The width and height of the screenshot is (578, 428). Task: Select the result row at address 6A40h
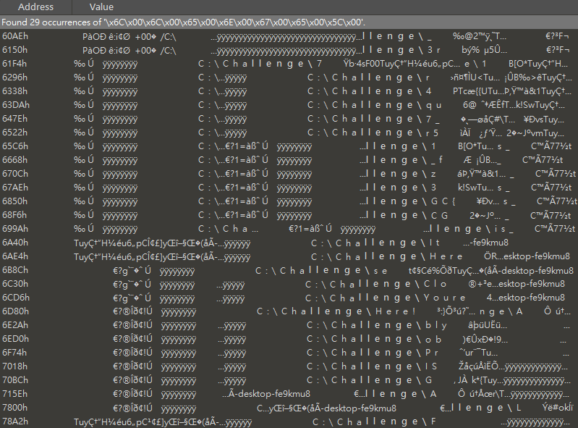pyautogui.click(x=289, y=243)
